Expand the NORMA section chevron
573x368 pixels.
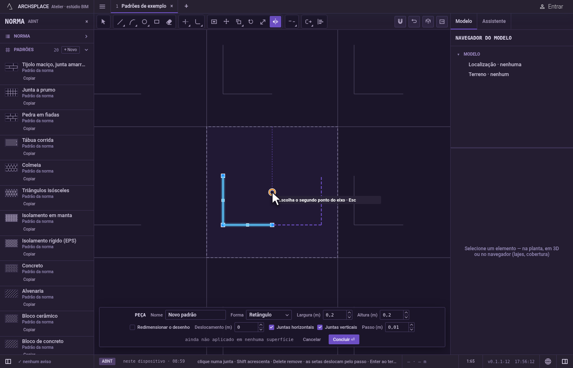coord(86,36)
